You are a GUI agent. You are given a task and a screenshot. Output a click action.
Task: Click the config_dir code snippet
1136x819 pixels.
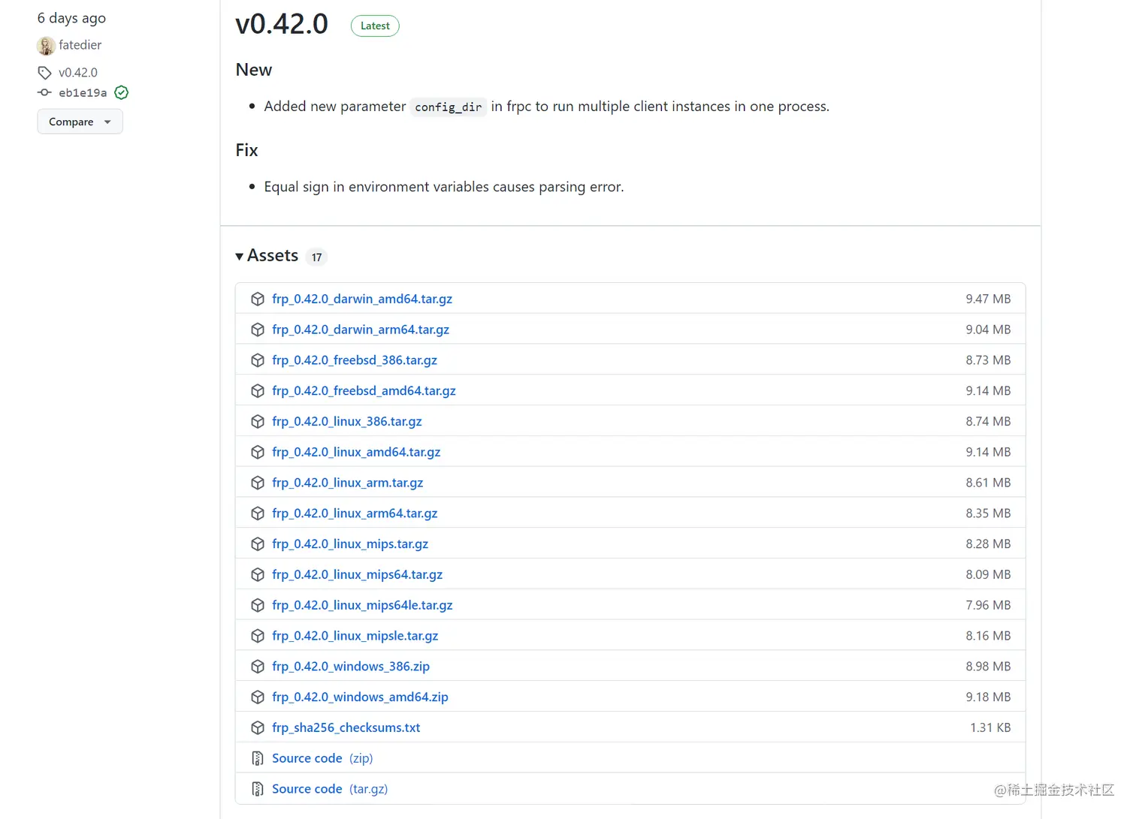(x=449, y=107)
